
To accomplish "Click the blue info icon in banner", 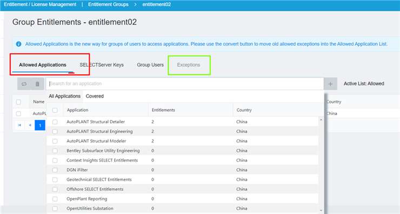I will [x=18, y=44].
